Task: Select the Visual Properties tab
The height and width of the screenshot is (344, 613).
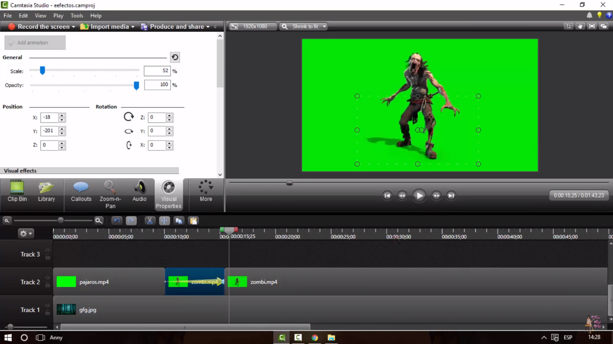Action: pos(169,195)
